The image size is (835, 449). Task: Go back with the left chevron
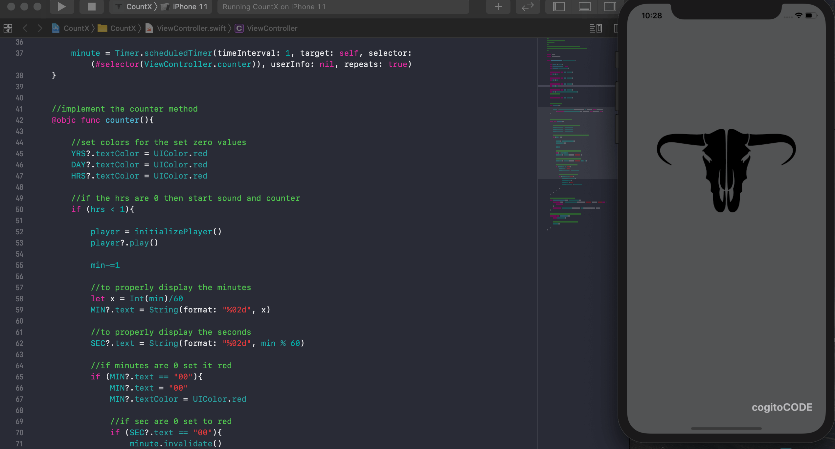[x=25, y=28]
